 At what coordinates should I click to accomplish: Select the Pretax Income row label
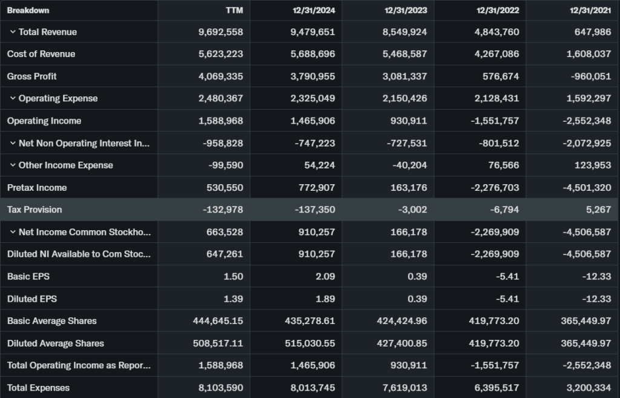click(37, 188)
